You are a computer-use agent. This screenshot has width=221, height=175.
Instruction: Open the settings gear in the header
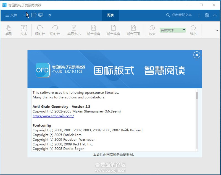(x=207, y=15)
